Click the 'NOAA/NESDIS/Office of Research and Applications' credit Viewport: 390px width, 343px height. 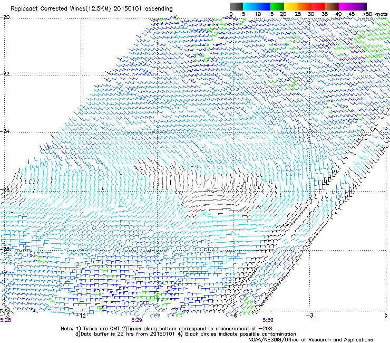(x=310, y=340)
